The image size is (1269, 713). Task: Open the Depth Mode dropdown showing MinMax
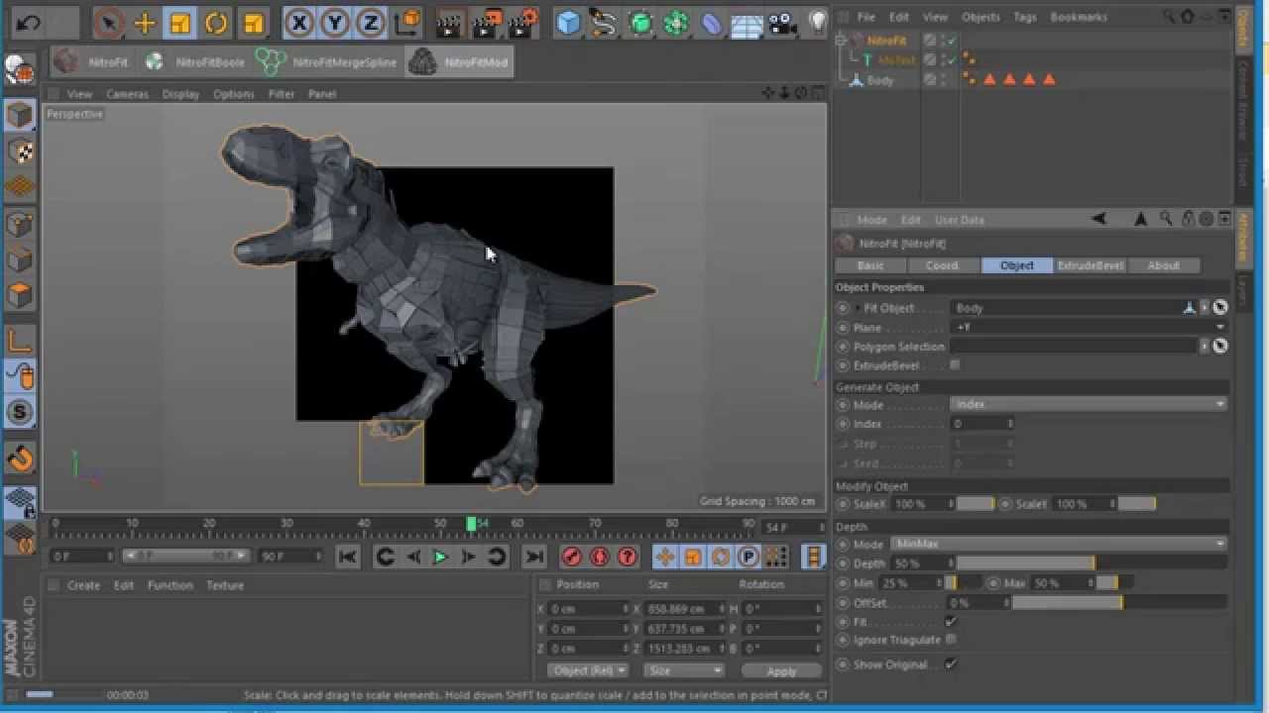(1059, 544)
